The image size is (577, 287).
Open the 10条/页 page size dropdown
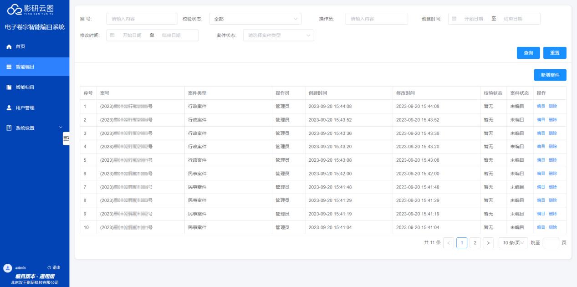click(x=513, y=243)
